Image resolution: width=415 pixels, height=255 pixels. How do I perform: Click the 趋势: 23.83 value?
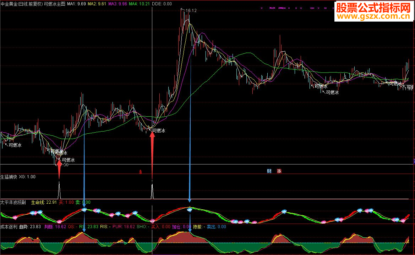[30, 227]
